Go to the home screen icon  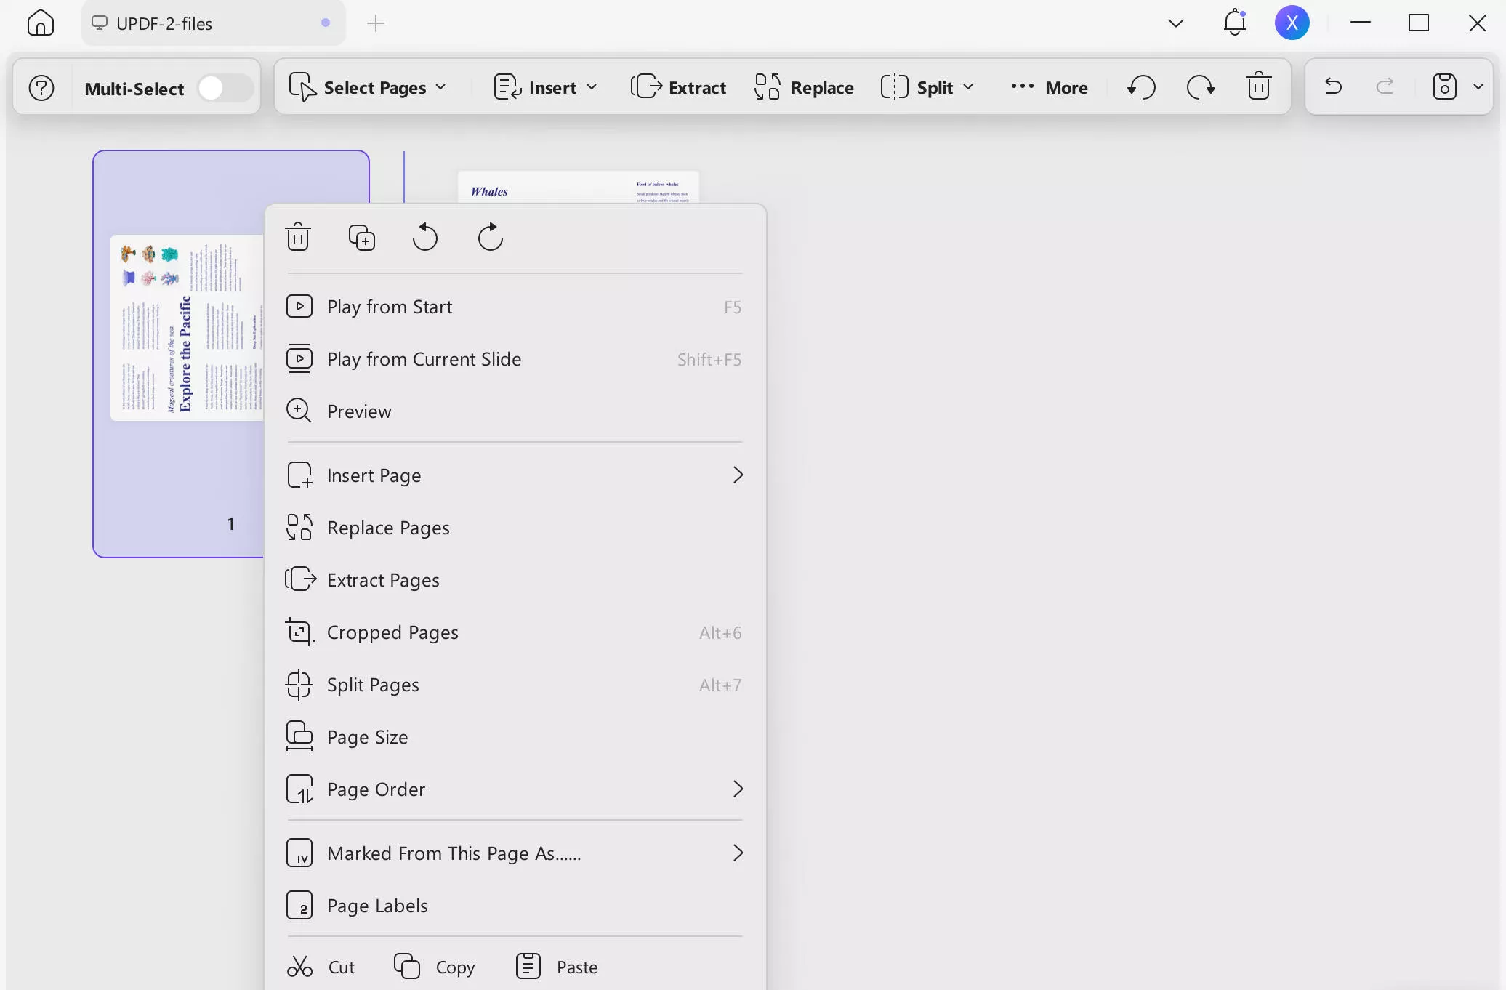[39, 23]
